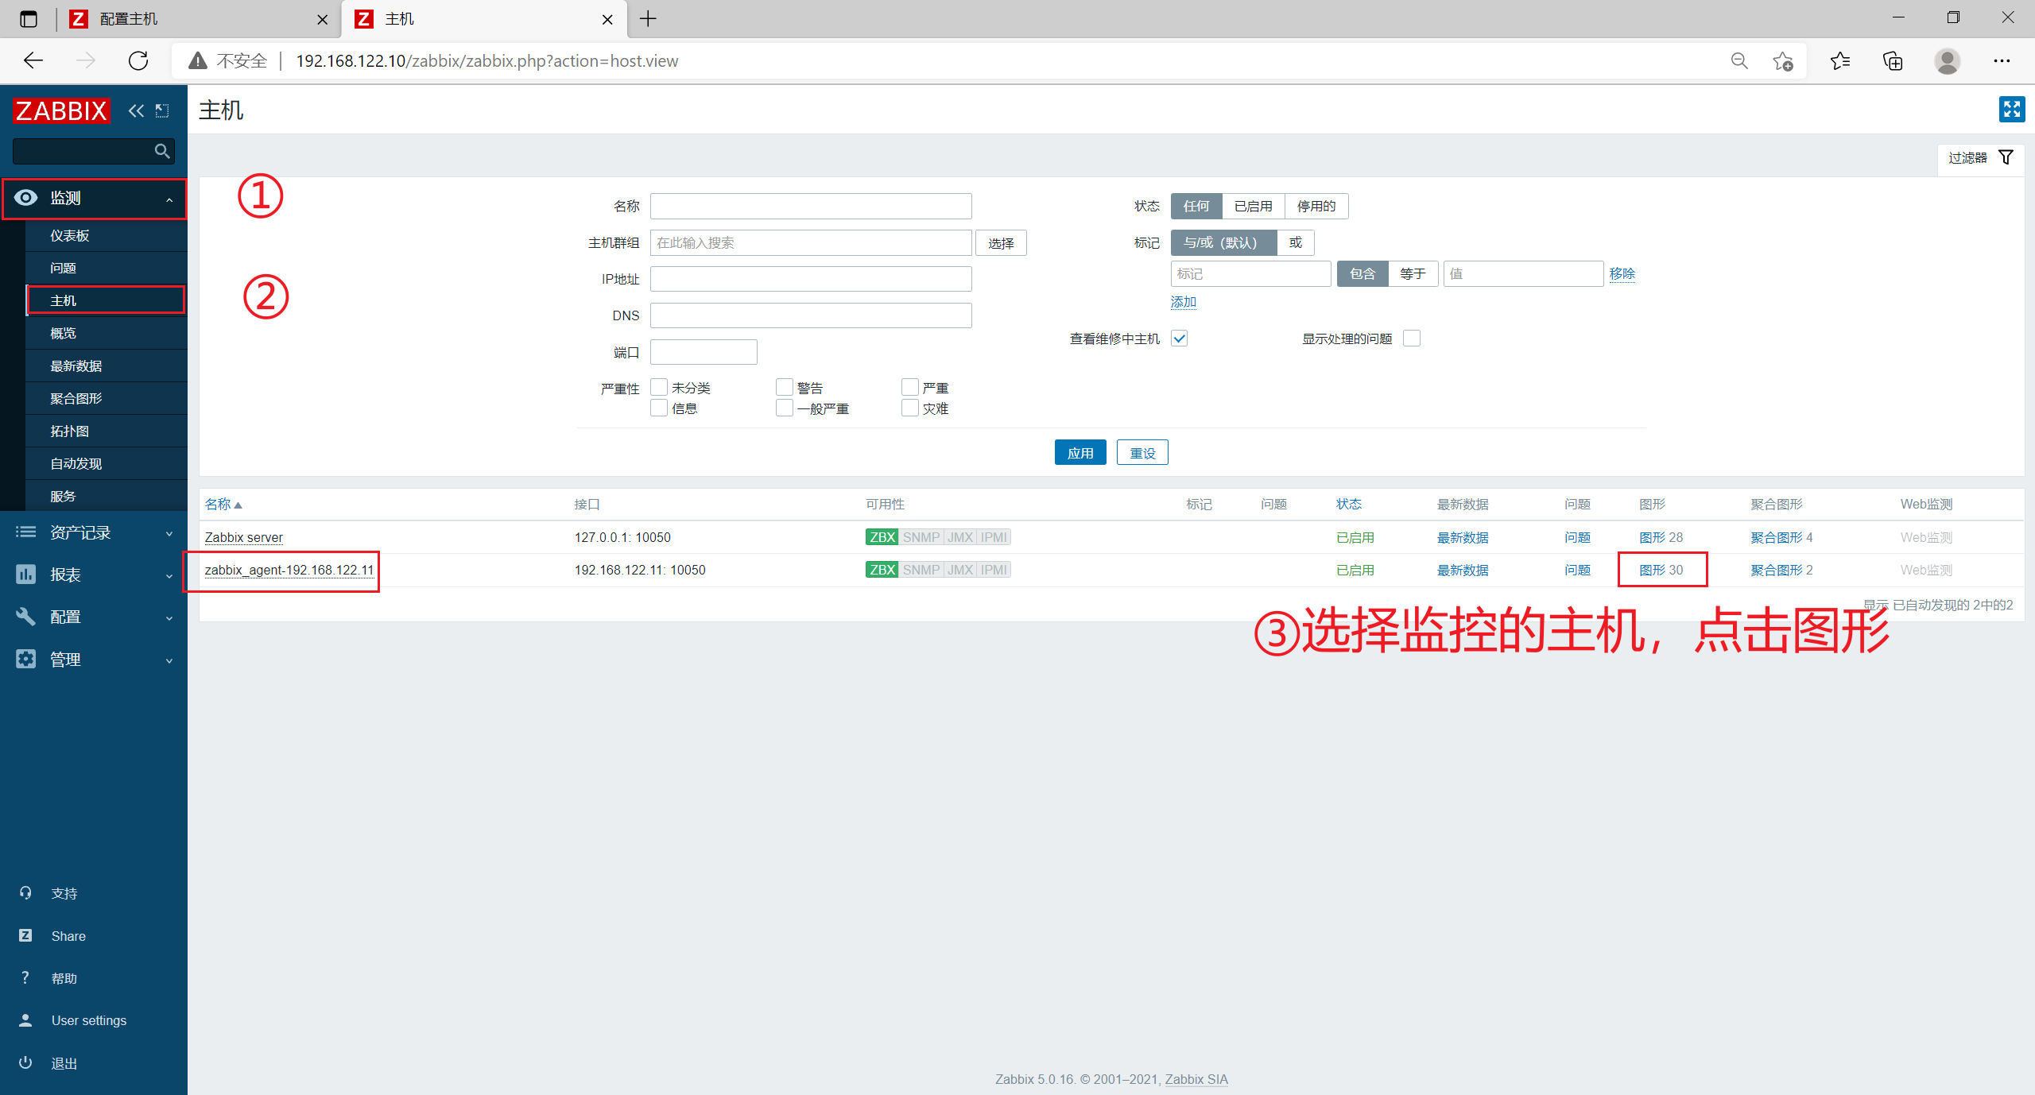Open 帮助 help in sidebar
The width and height of the screenshot is (2035, 1095).
point(64,978)
